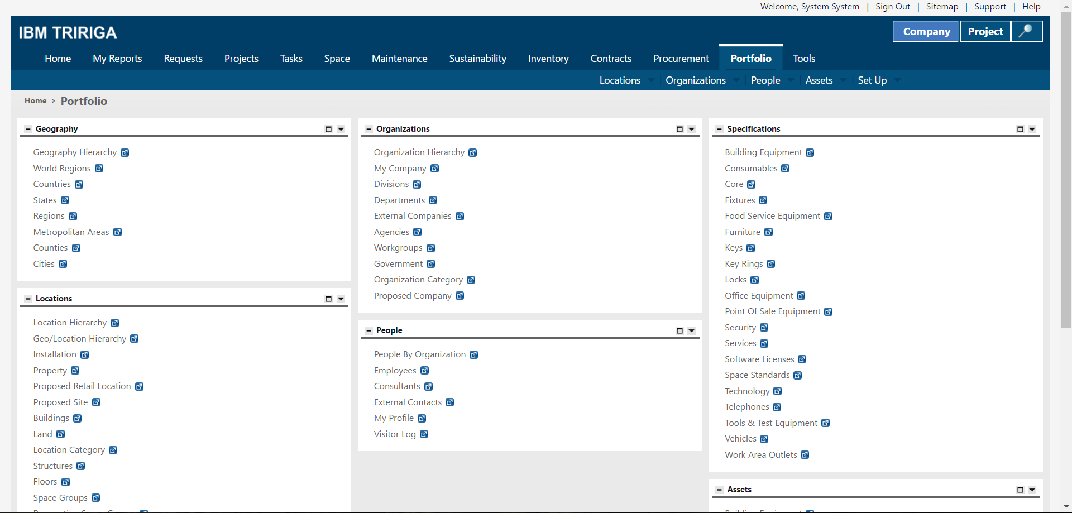Click the Company button
This screenshot has height=513, width=1072.
pos(926,31)
